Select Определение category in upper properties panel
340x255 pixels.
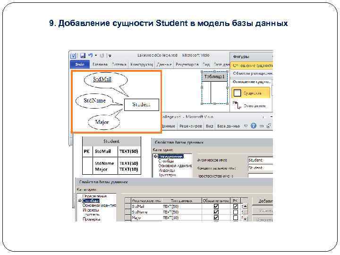[x=170, y=156]
